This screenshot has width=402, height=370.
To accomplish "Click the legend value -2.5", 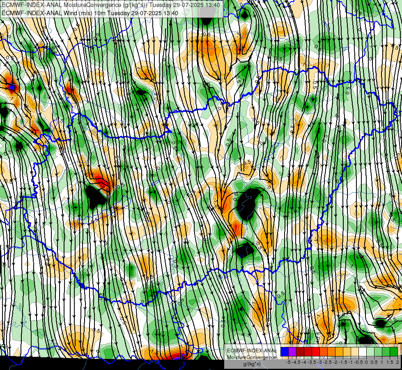I will click(327, 362).
